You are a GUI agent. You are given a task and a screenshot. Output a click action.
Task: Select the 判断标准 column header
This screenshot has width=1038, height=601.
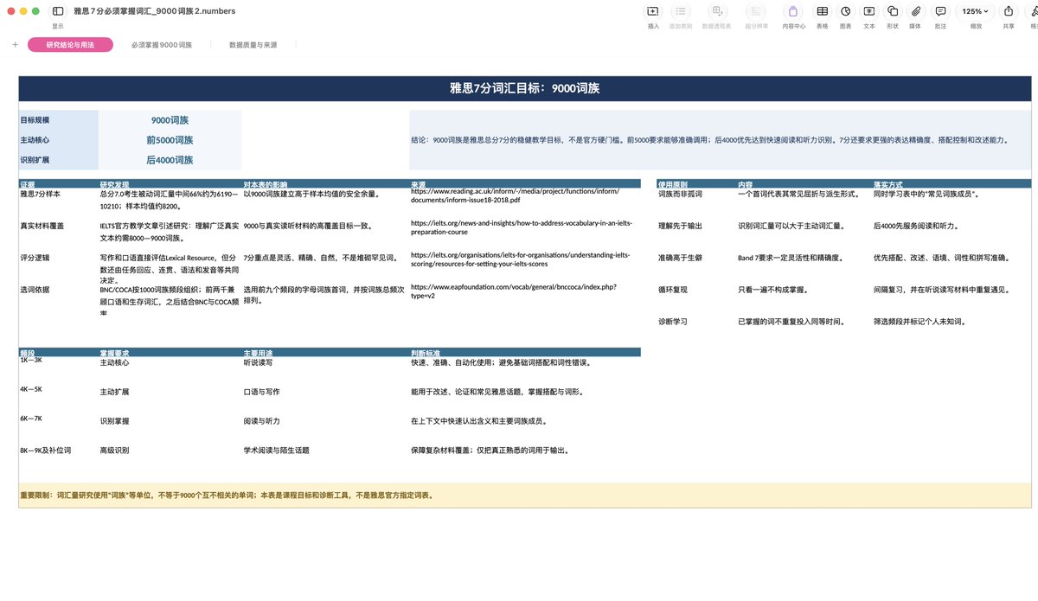point(525,352)
